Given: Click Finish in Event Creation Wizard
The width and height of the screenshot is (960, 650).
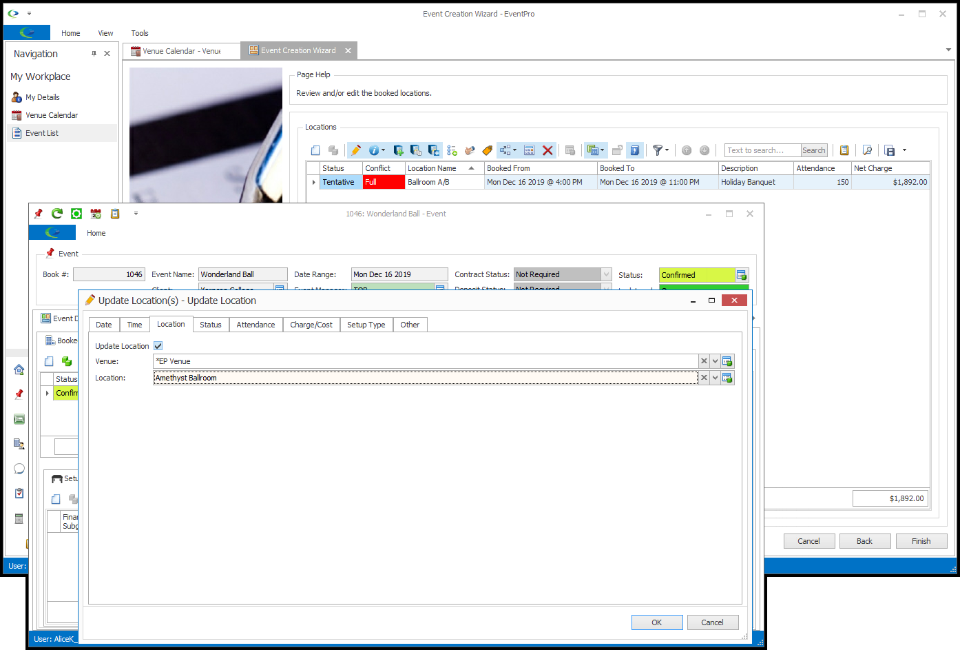Looking at the screenshot, I should pyautogui.click(x=921, y=541).
